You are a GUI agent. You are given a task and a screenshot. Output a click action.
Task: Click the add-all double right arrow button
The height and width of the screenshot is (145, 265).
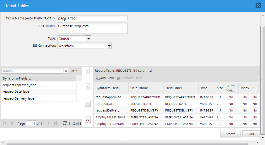pos(88,103)
